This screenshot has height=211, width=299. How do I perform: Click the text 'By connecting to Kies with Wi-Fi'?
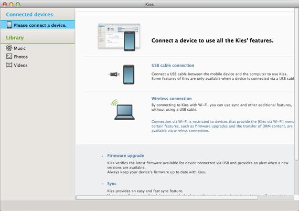[x=180, y=105]
